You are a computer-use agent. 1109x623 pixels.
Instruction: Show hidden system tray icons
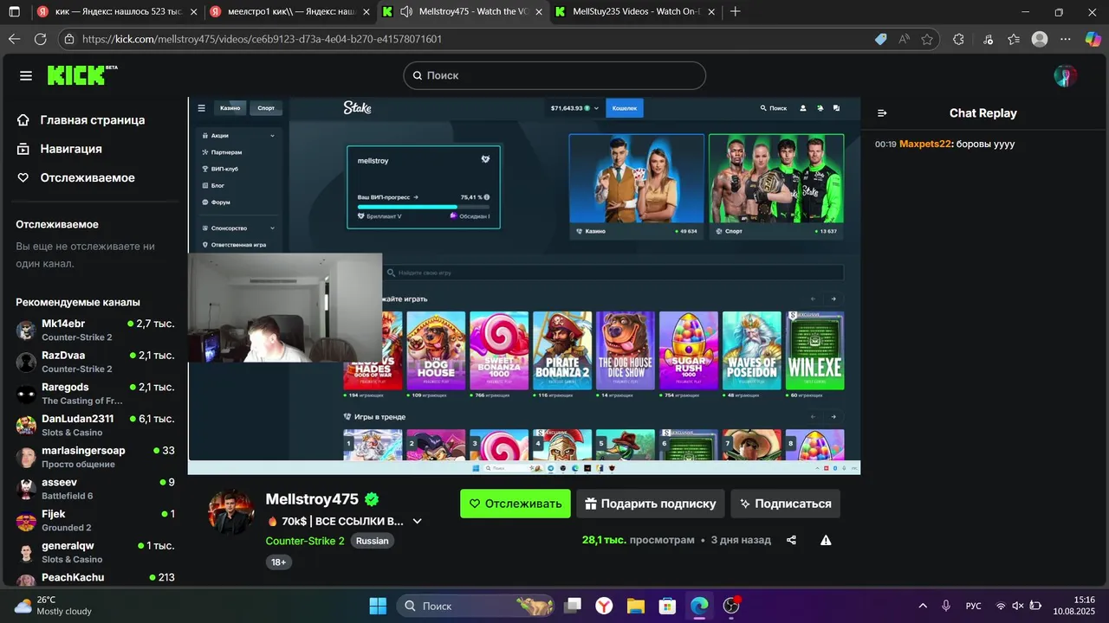click(923, 606)
